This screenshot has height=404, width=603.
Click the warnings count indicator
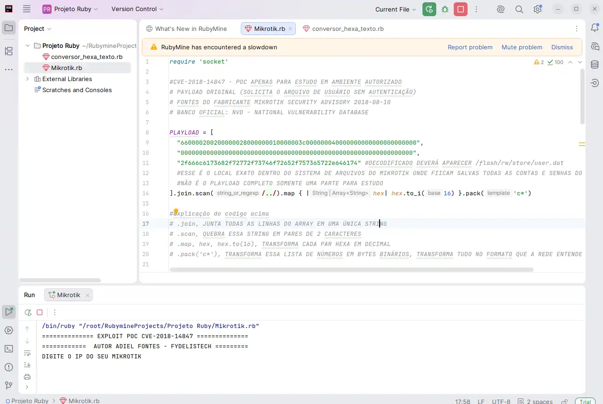(539, 62)
